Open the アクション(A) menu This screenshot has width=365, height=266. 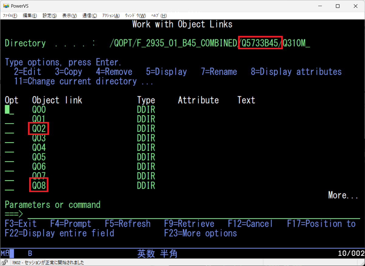pos(111,16)
